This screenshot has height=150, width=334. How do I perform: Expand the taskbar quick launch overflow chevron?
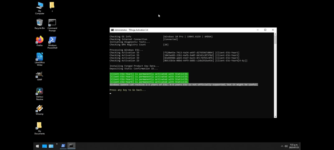click(x=57, y=144)
